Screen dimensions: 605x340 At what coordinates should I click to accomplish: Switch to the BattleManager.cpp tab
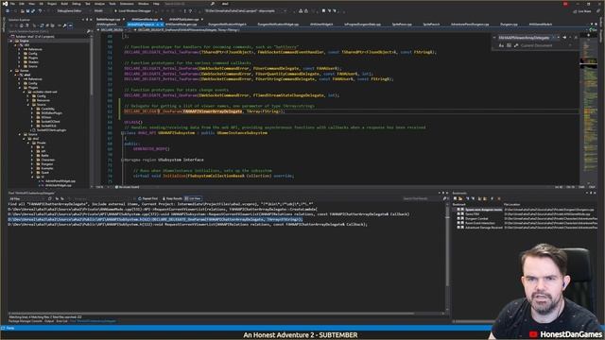click(109, 19)
